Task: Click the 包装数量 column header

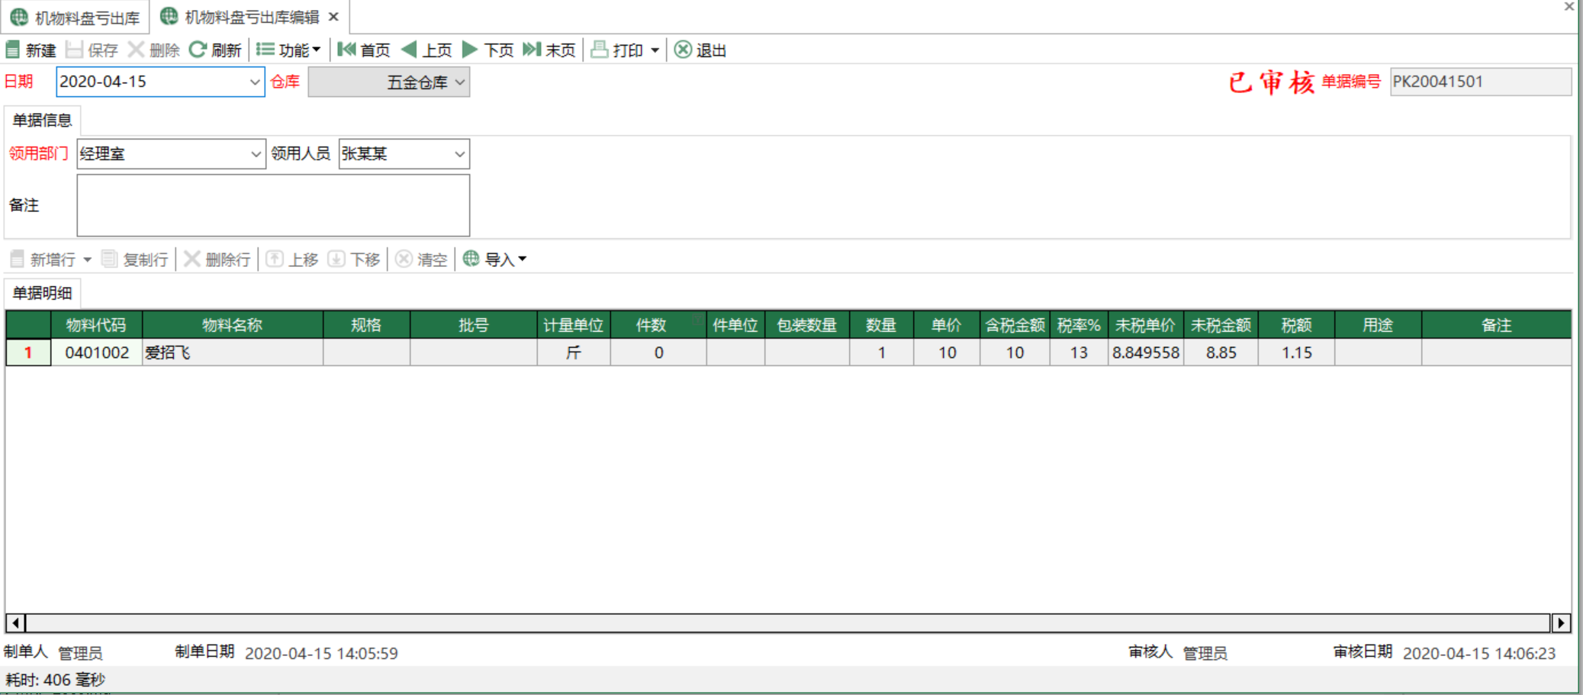Action: pos(806,325)
